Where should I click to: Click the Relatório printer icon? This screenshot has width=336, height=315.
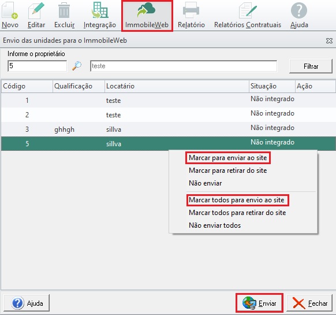[x=191, y=10]
